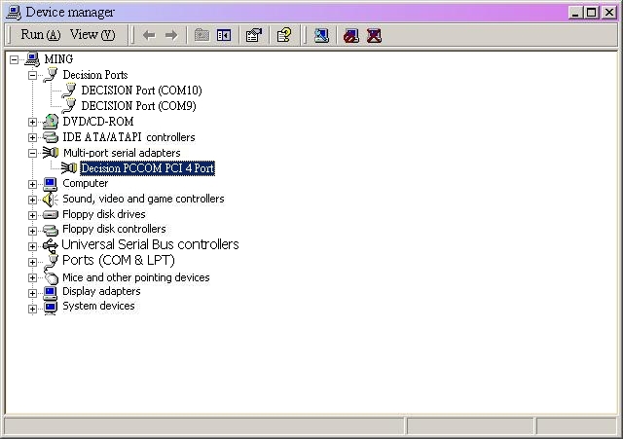
Task: Click the up-one-level folder toolbar icon
Action: point(202,35)
